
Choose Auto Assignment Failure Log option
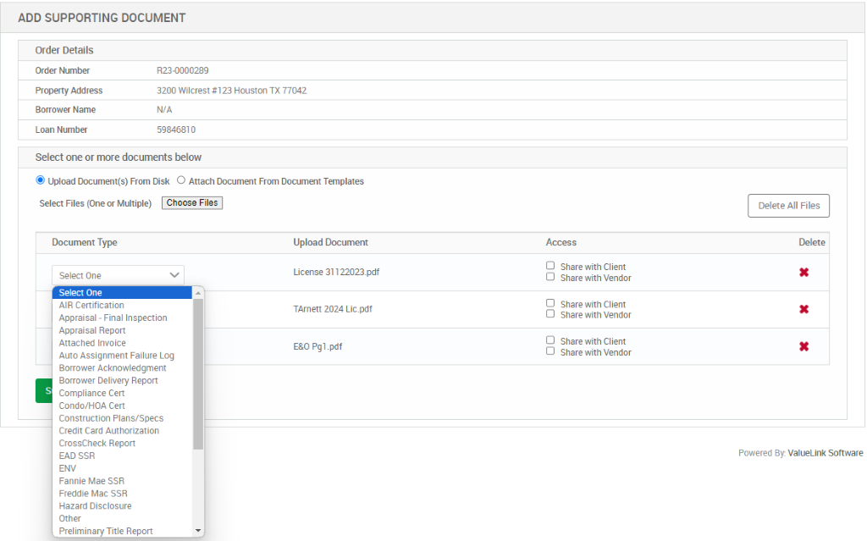pyautogui.click(x=122, y=356)
